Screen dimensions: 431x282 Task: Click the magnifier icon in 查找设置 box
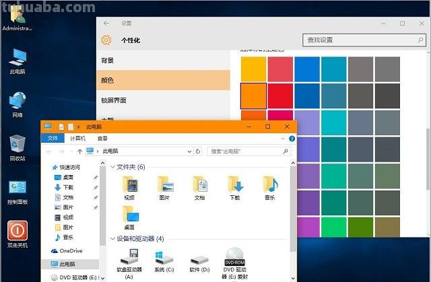tap(420, 40)
